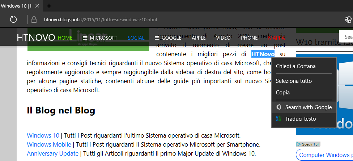
Task: Click the translate icon beside Traduci testo
Action: 279,118
